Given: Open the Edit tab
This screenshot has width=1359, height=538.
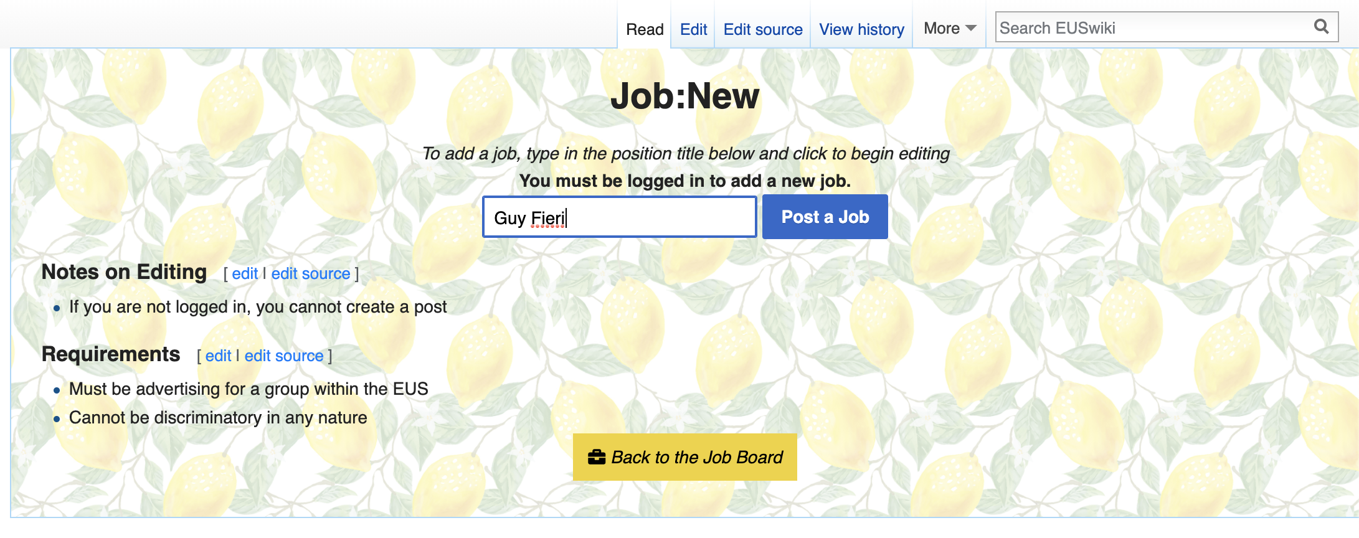Looking at the screenshot, I should coord(693,29).
